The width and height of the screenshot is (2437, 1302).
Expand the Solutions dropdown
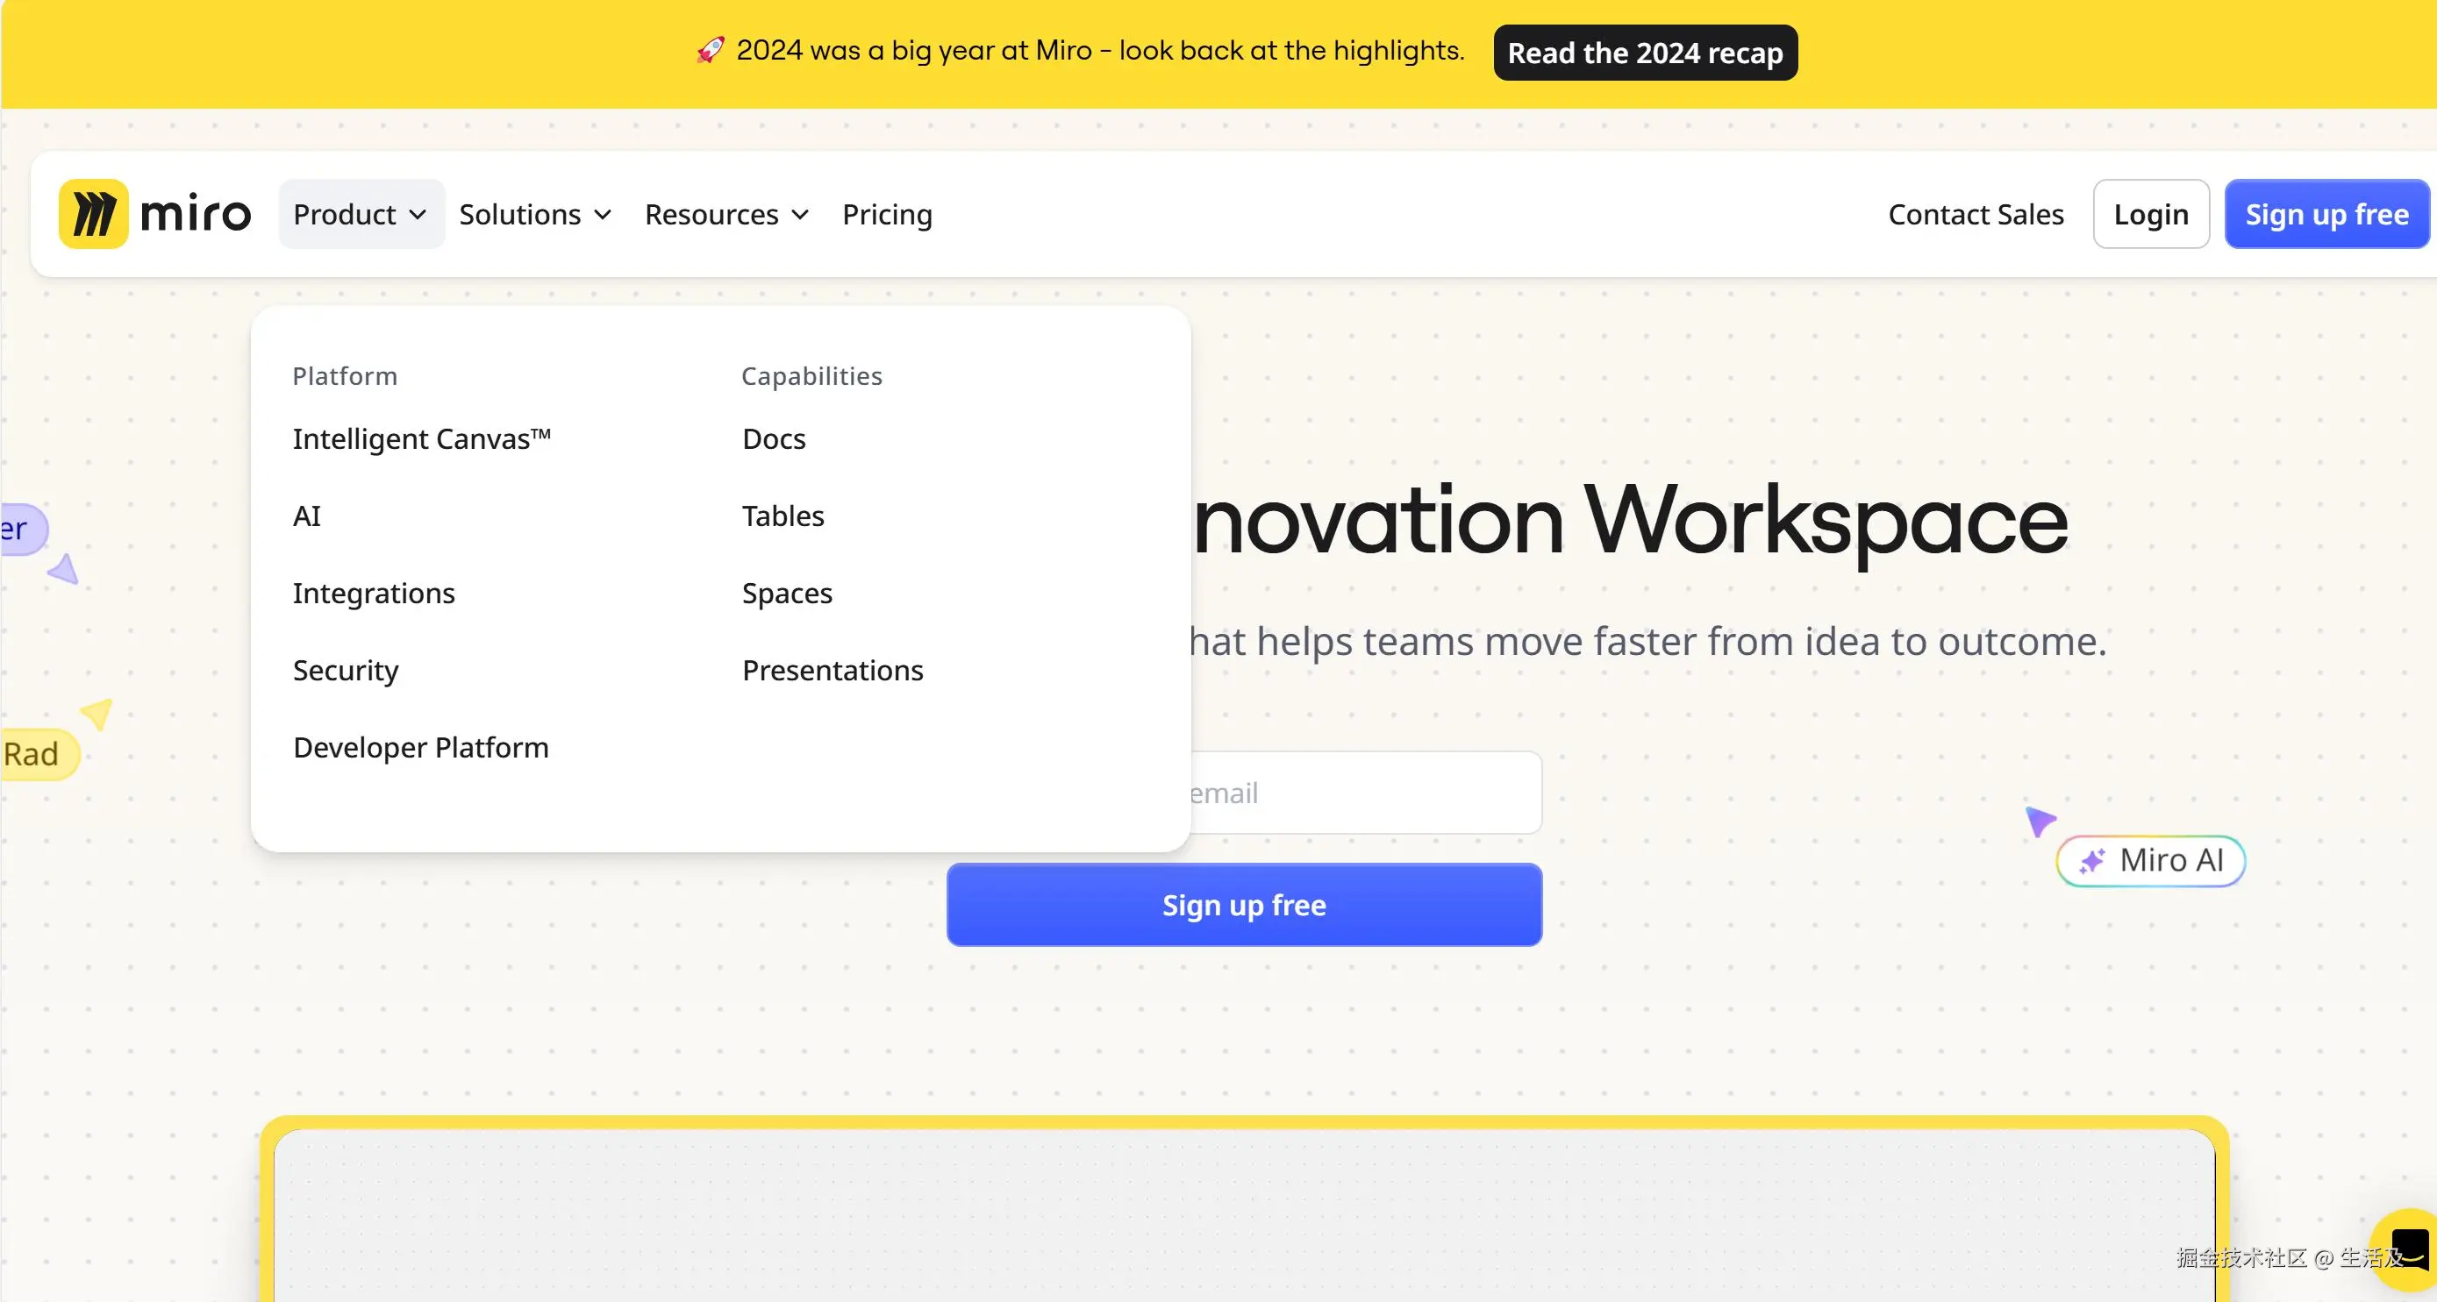pyautogui.click(x=534, y=215)
